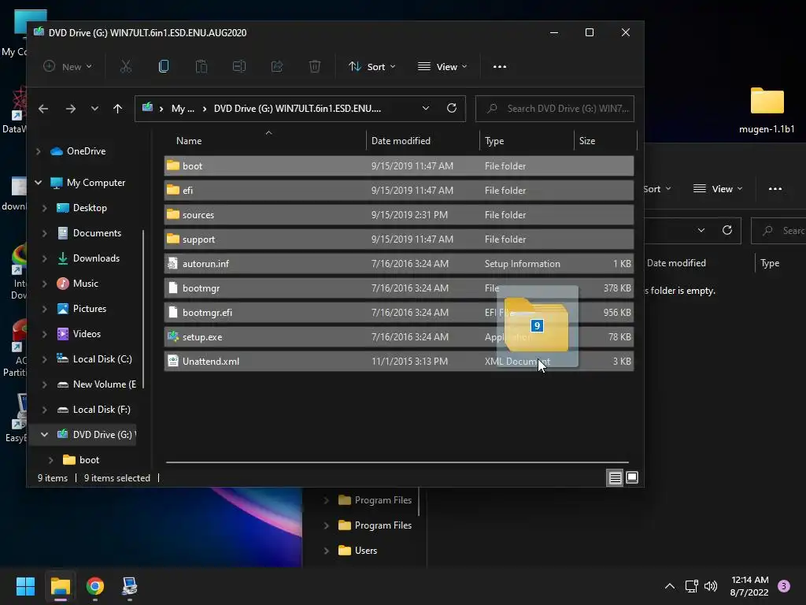
Task: Open the See more three-dots menu
Action: coord(500,66)
